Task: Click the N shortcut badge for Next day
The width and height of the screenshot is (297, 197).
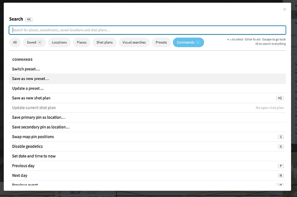Action: 281,175
